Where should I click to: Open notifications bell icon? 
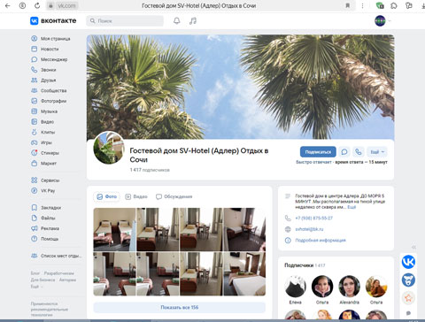(177, 20)
